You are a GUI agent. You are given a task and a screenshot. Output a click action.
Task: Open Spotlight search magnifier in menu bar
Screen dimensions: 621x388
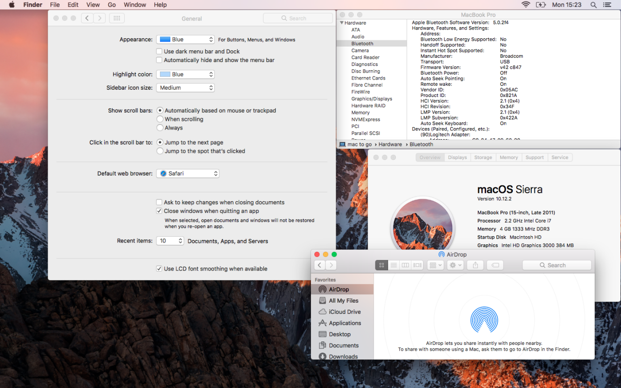(594, 5)
